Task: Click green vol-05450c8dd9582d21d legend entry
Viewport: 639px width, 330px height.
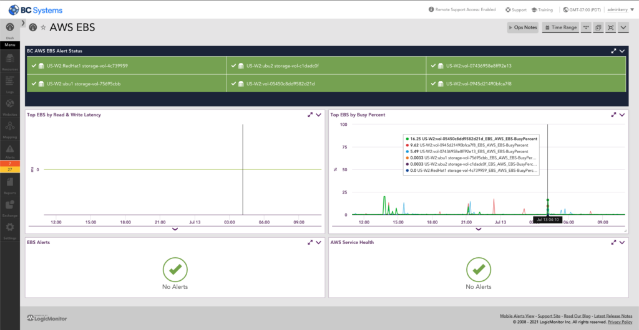Action: (x=472, y=139)
